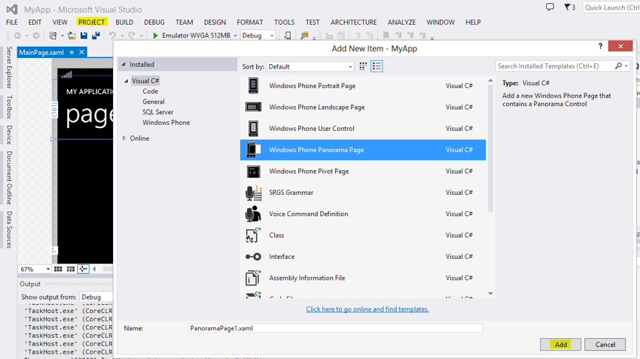Select the MainPage.xaml document tab
Screen dimensions: 640x359
(x=41, y=53)
